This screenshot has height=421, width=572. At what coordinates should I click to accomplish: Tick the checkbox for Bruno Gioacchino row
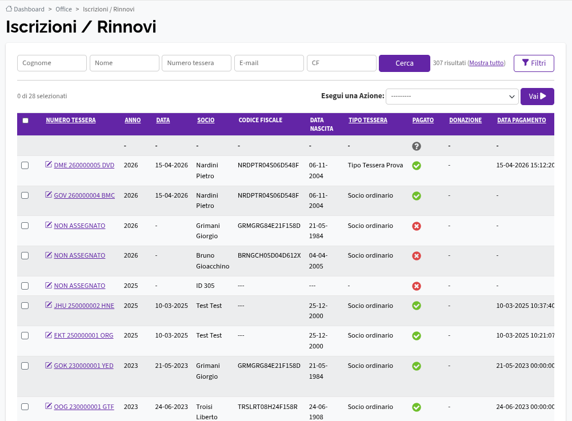25,256
